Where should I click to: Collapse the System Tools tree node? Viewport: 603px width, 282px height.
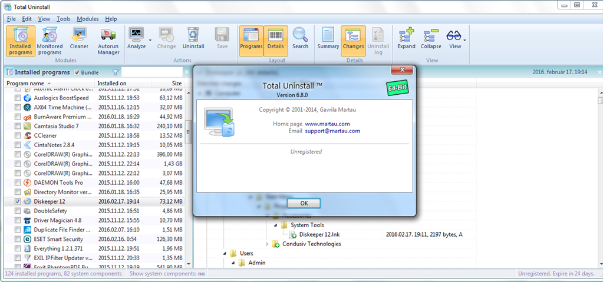276,225
